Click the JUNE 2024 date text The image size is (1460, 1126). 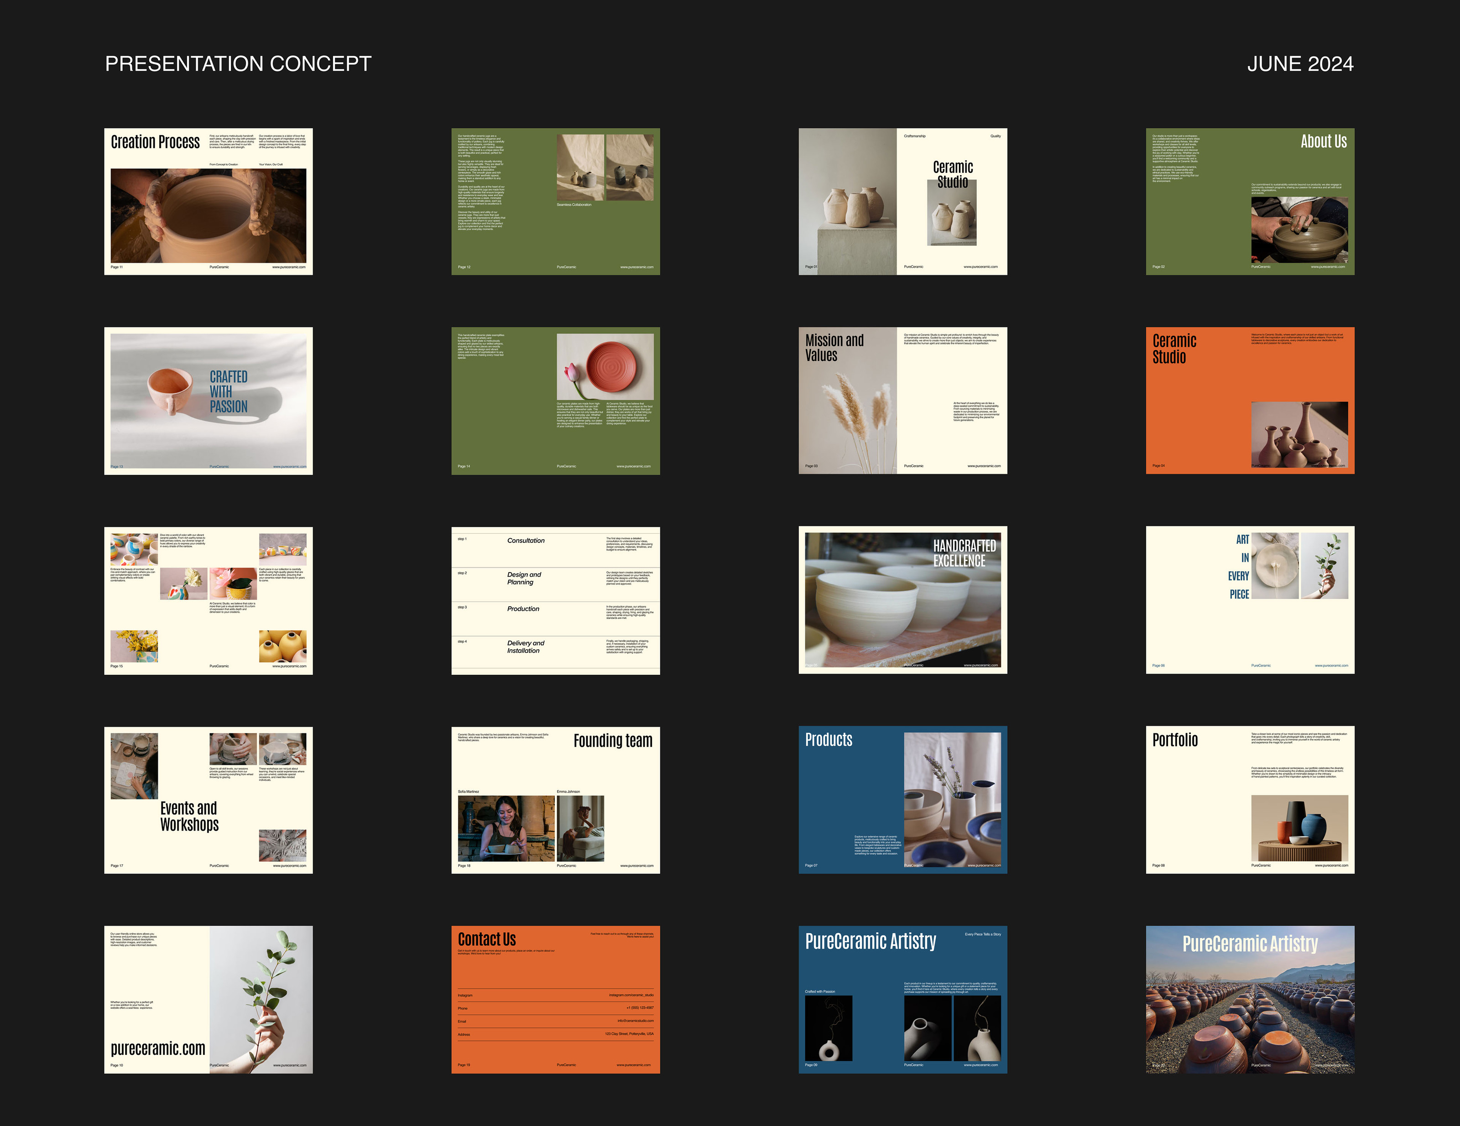1299,63
